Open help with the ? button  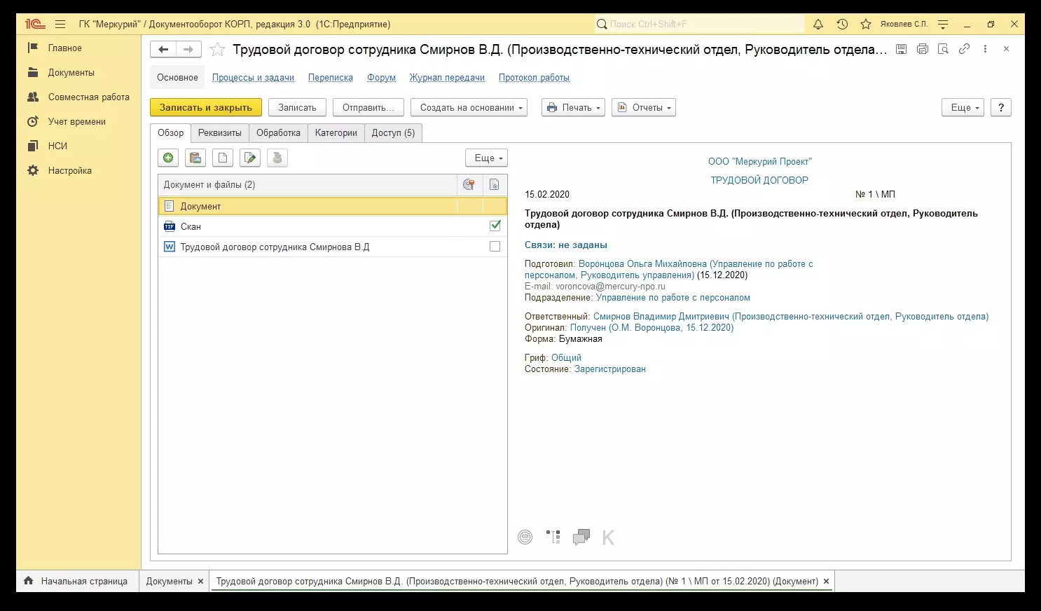1001,107
